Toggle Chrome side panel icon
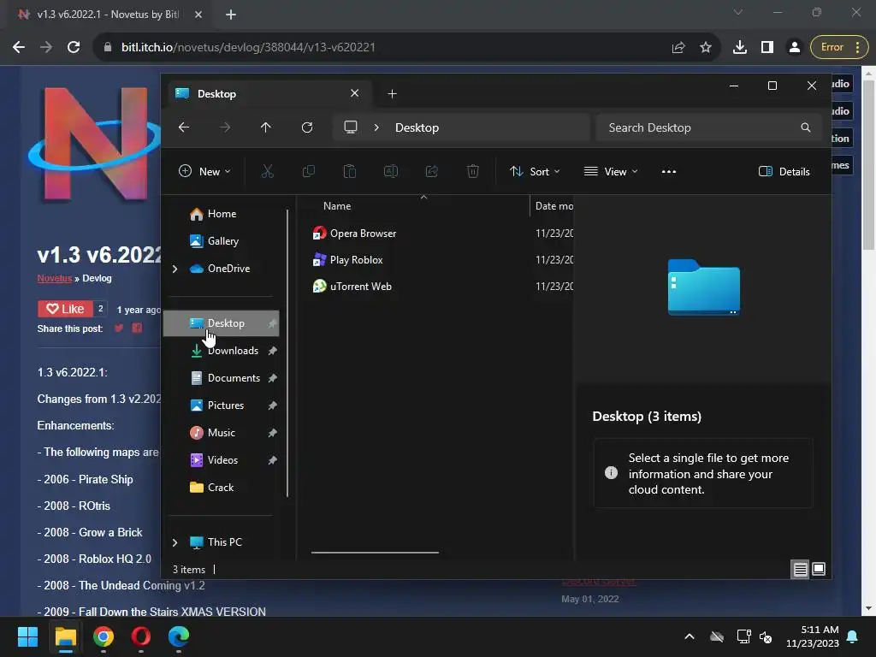This screenshot has width=876, height=657. [x=767, y=47]
